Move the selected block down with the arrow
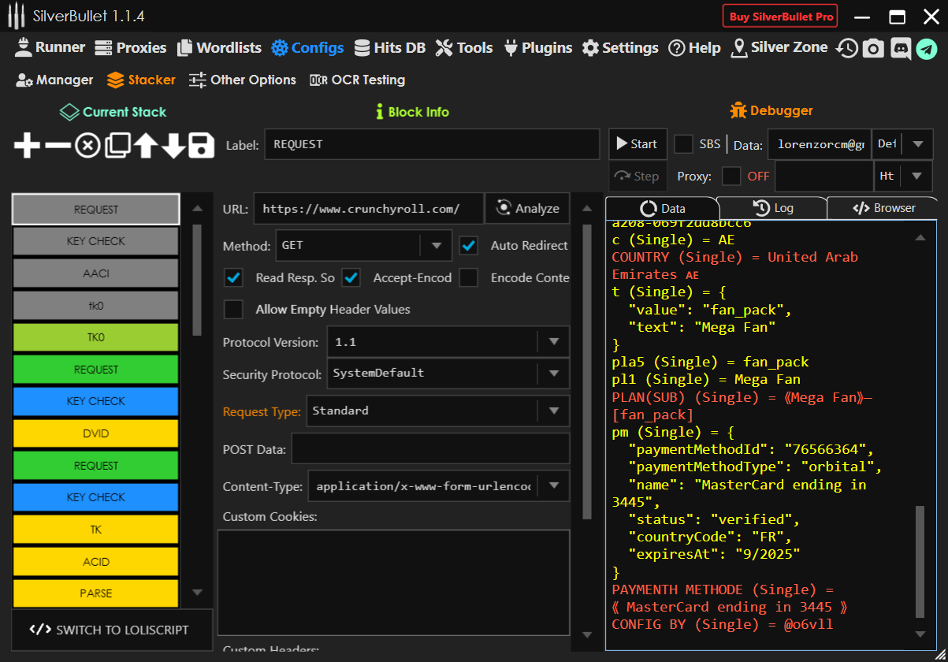Image resolution: width=948 pixels, height=662 pixels. pos(173,146)
